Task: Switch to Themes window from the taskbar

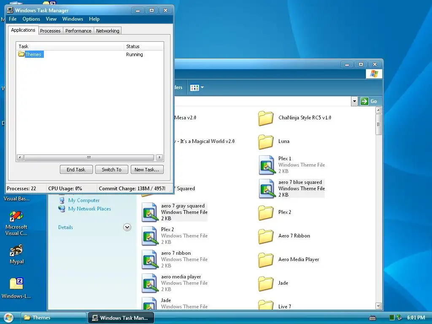Action: coord(54,318)
